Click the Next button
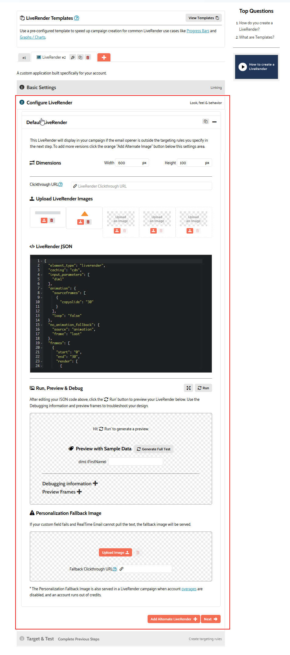Viewport: 290px width, 655px height. (211, 619)
